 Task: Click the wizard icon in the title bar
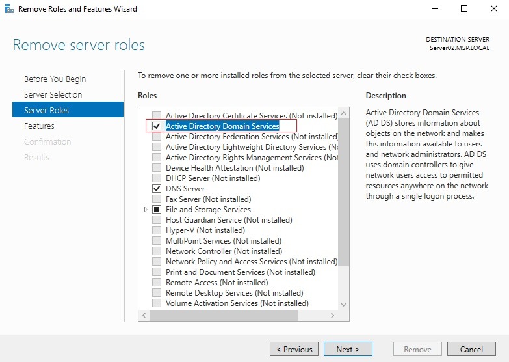tap(8, 9)
